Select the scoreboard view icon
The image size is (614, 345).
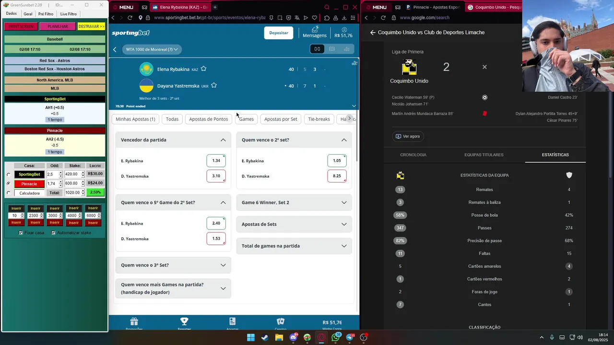point(317,49)
